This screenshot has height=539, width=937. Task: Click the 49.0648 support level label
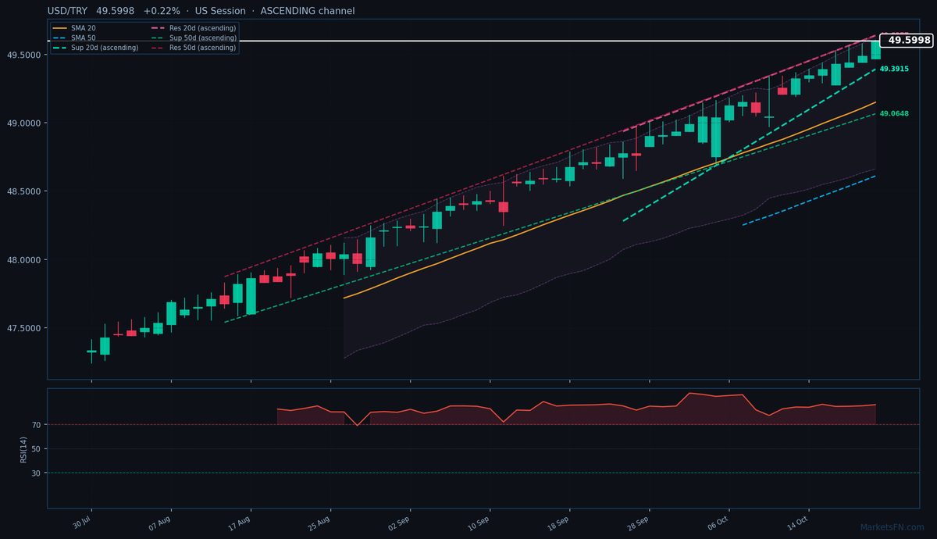pyautogui.click(x=894, y=113)
